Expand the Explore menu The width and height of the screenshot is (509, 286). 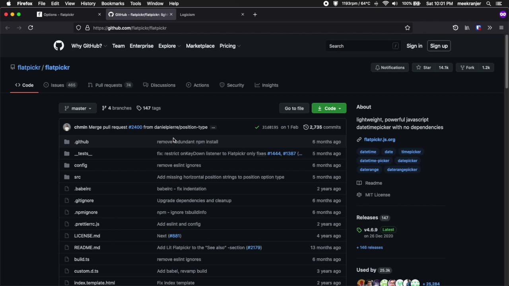(x=169, y=46)
